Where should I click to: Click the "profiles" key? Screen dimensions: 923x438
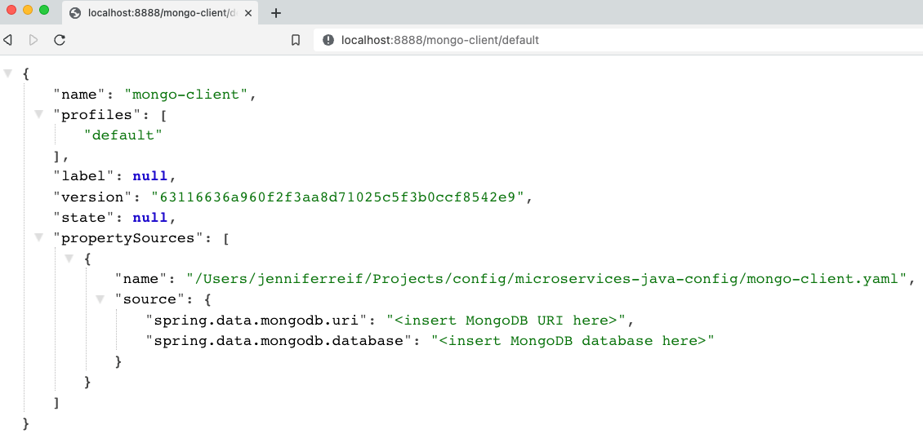coord(98,115)
